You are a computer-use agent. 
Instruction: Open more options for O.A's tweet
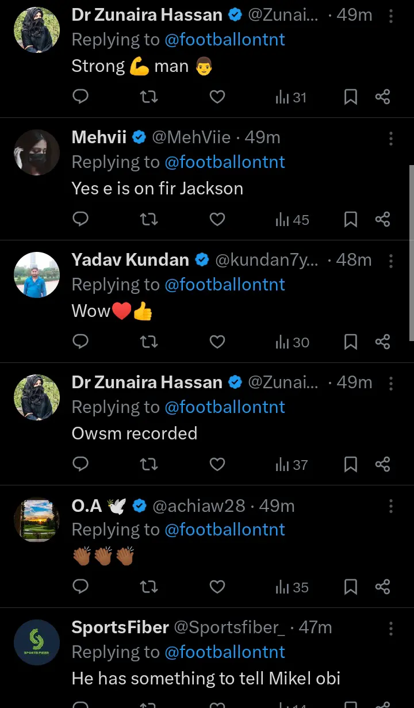point(391,506)
